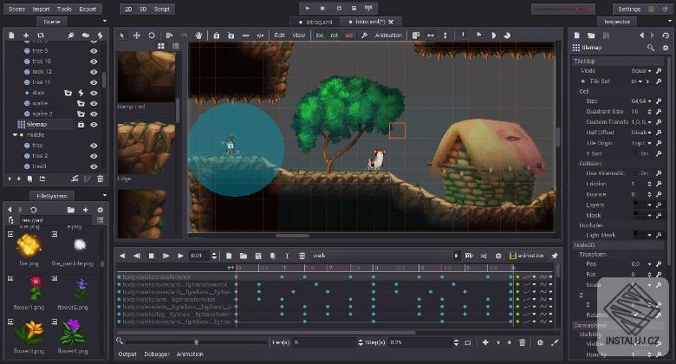Select the arrow Select tool in viewport toolbar
The image size is (676, 364).
(x=122, y=36)
